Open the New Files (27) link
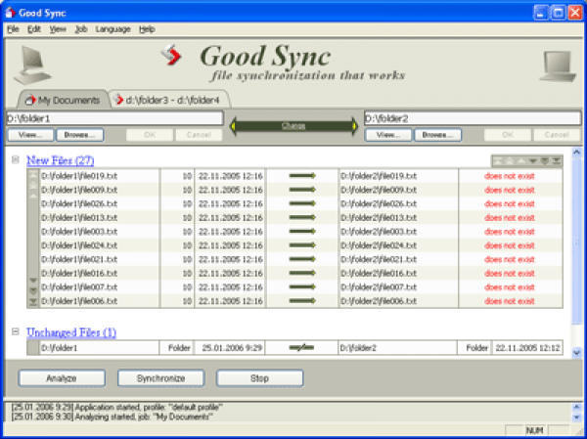587x439 pixels. 60,159
